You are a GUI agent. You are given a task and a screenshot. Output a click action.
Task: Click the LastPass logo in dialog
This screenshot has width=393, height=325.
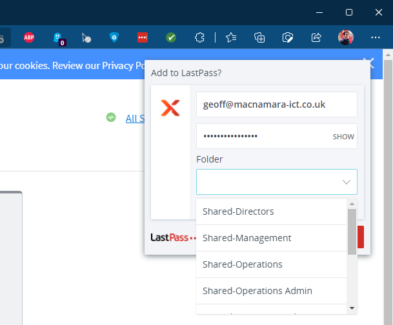(173, 237)
